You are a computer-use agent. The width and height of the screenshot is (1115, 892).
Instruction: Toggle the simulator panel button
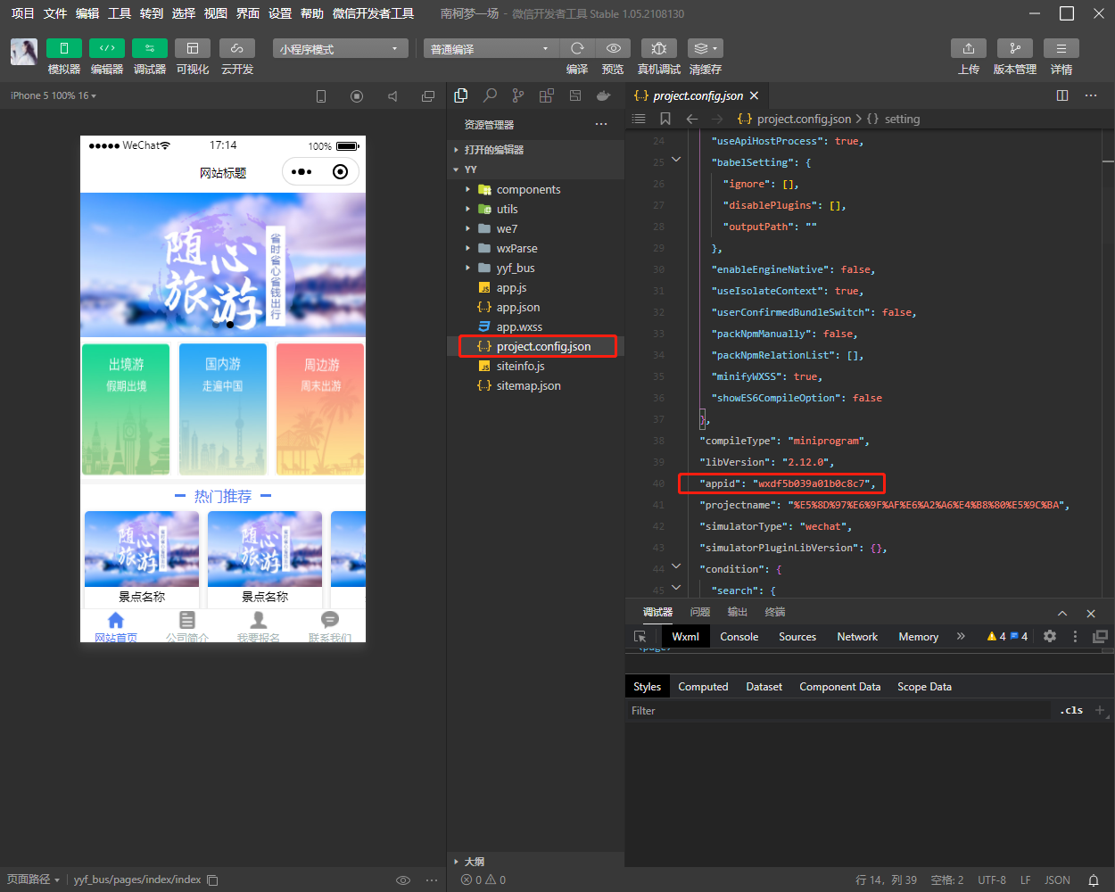tap(64, 48)
